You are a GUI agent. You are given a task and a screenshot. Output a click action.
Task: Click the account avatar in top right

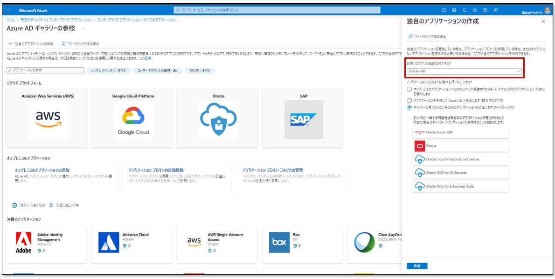[x=547, y=10]
